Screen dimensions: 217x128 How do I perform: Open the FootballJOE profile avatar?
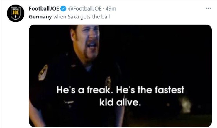[15, 13]
